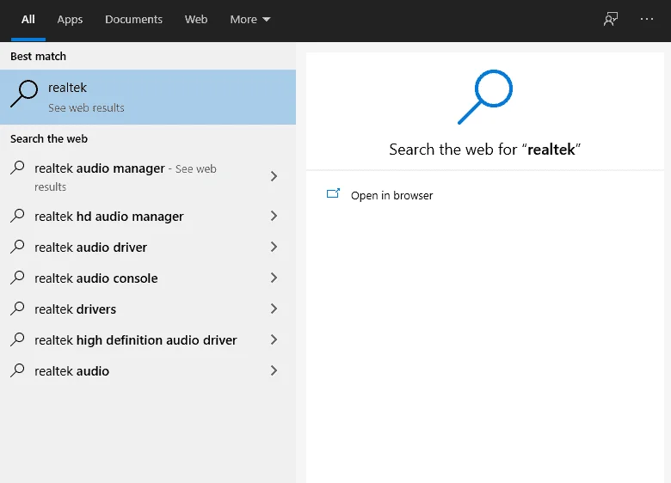Pick the final realtek audio suggestion

pyautogui.click(x=148, y=371)
